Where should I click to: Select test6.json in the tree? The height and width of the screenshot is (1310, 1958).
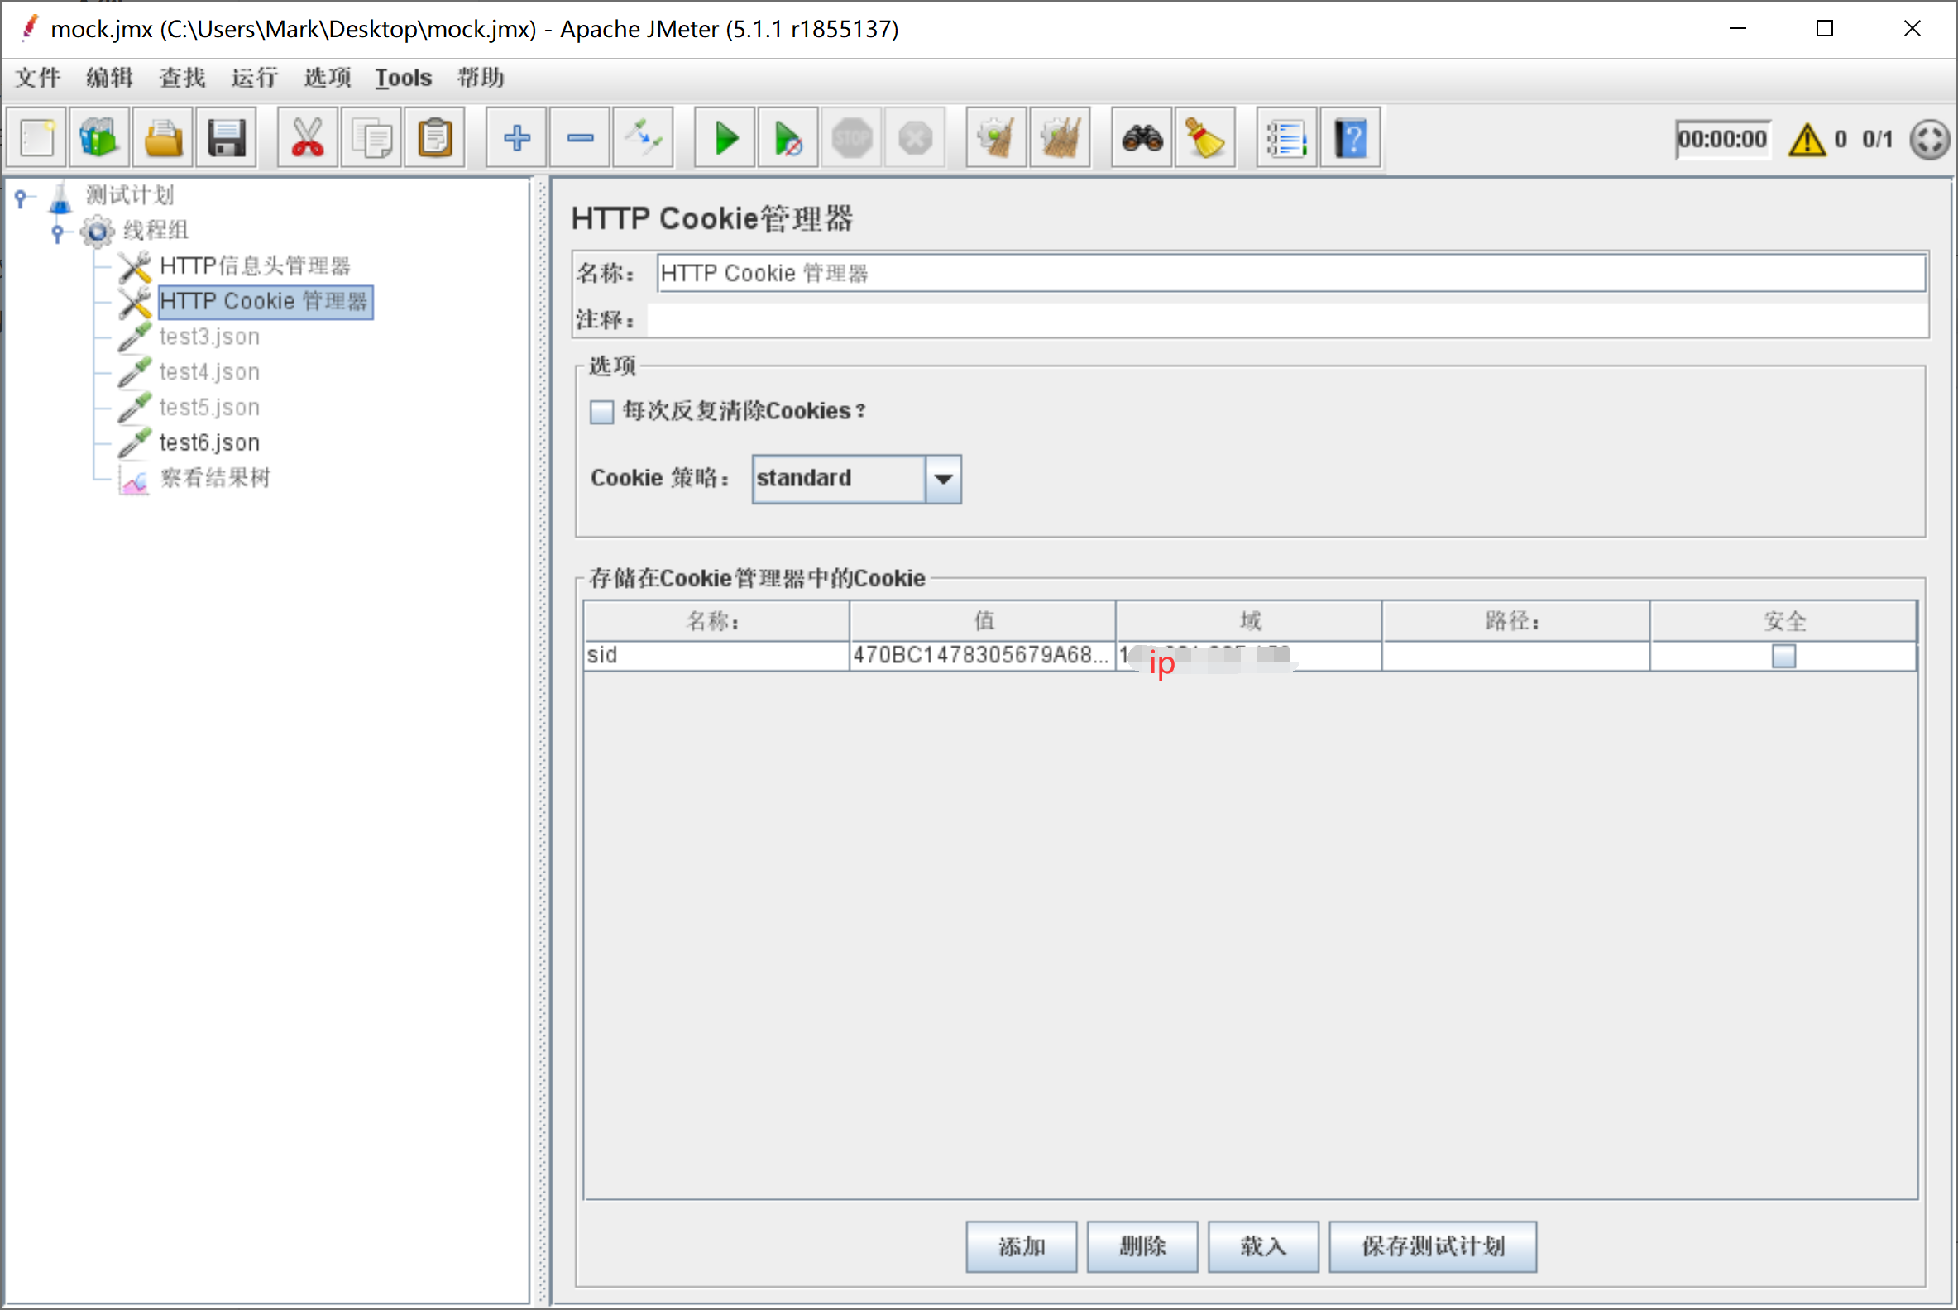click(210, 442)
